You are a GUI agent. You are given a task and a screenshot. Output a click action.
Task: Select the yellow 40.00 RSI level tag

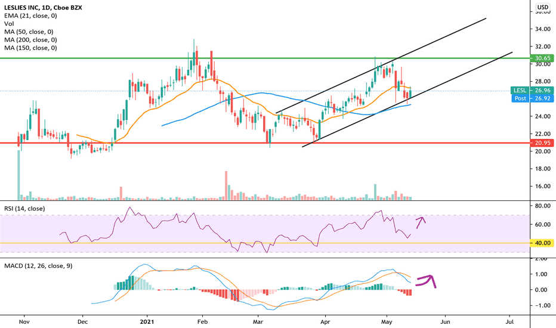(542, 243)
